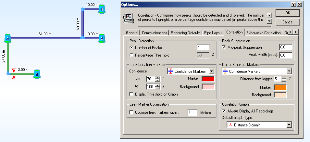
Task: Click the 69.00 m pipe length label
Action: point(78,24)
